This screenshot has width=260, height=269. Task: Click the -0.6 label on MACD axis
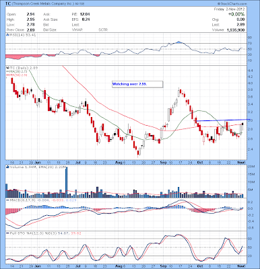coord(251,228)
